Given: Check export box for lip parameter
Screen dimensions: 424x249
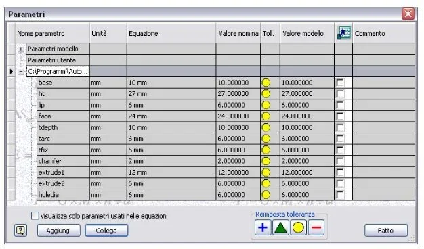Looking at the screenshot, I should tap(340, 105).
